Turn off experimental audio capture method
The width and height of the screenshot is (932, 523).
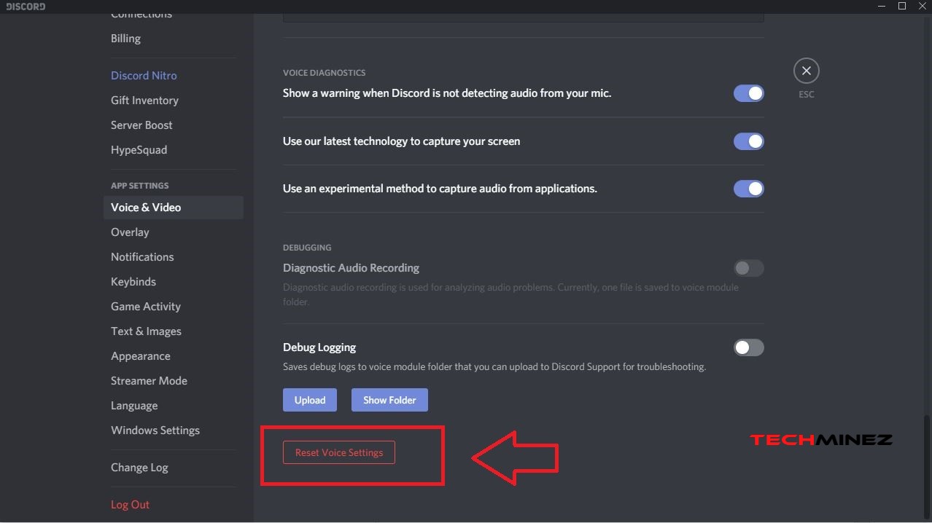[x=748, y=188]
